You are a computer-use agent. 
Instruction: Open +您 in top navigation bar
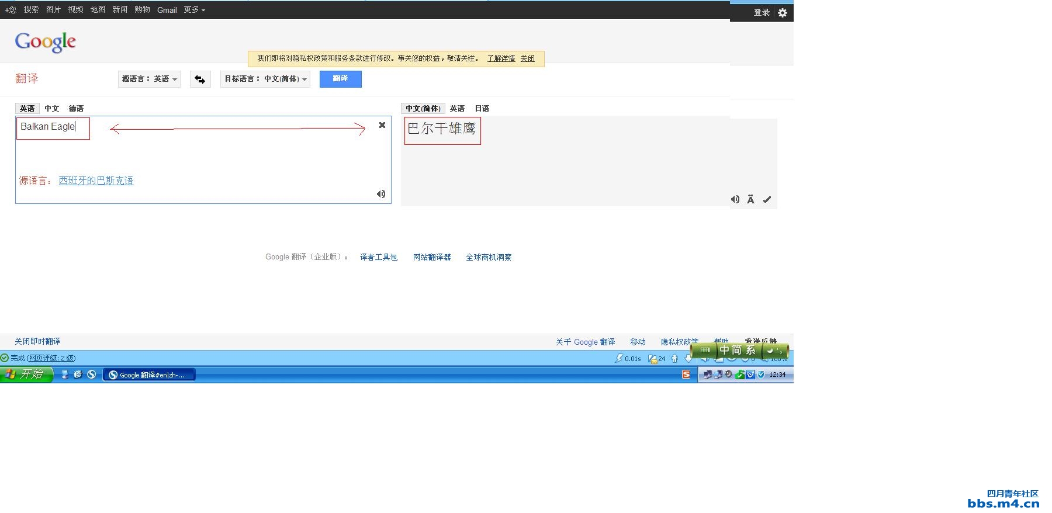(x=11, y=10)
